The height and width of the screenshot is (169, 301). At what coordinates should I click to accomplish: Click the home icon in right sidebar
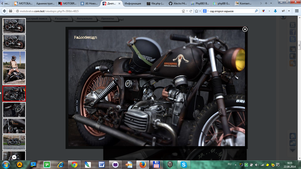pyautogui.click(x=293, y=136)
